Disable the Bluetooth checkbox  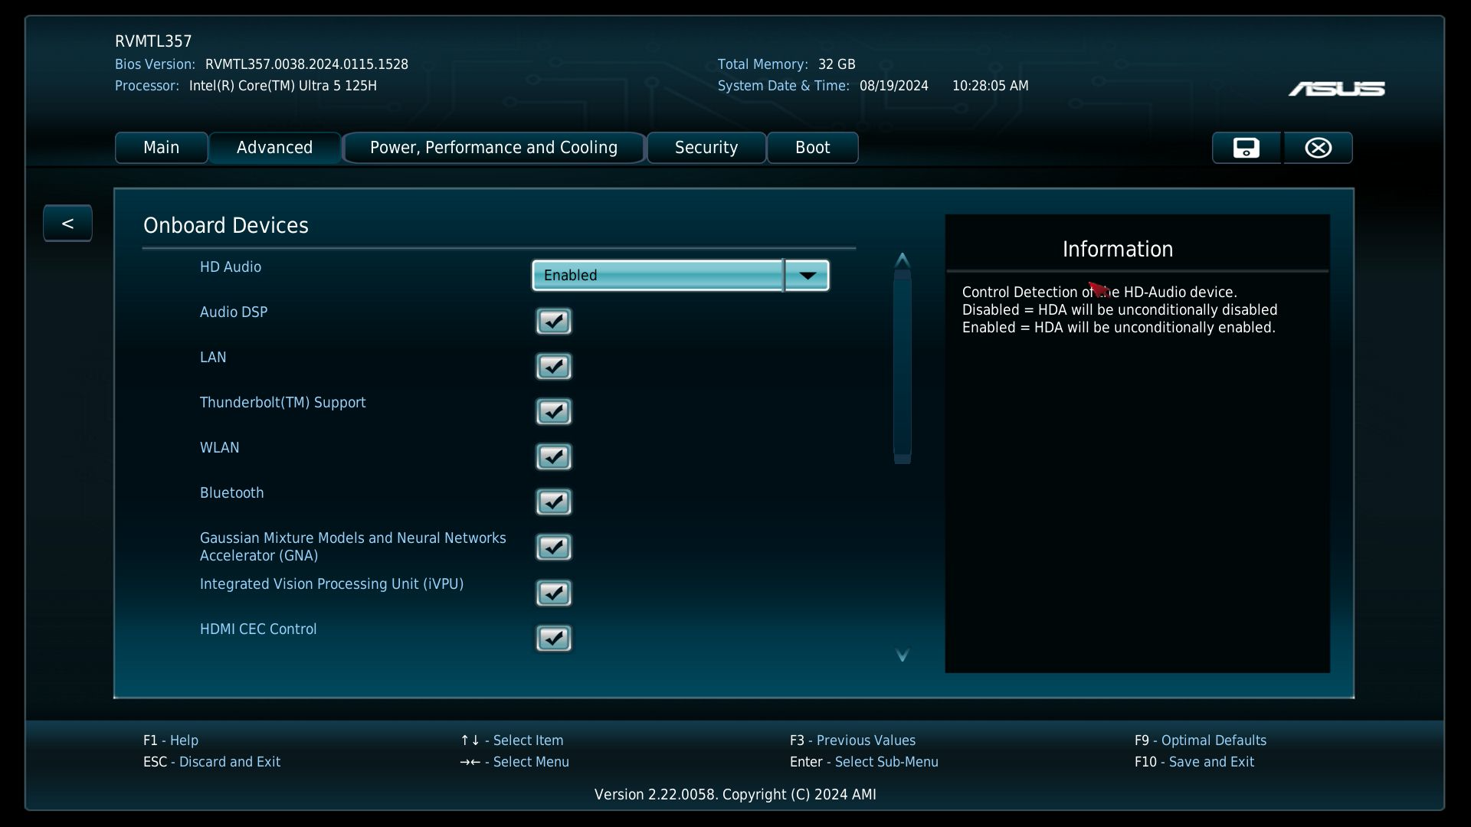(553, 502)
